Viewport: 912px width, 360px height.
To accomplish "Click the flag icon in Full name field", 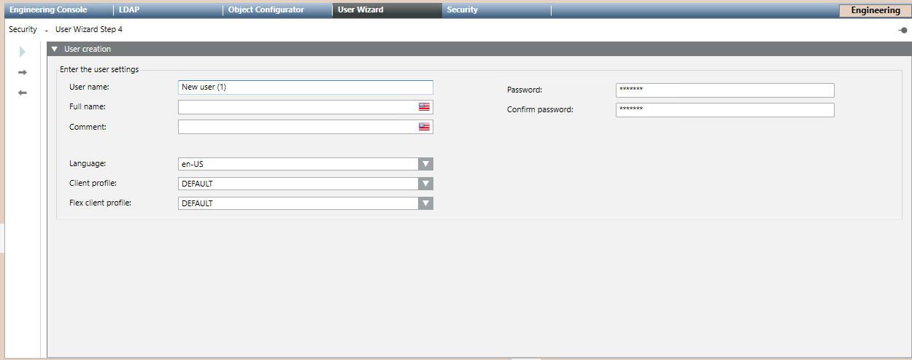I will [425, 106].
